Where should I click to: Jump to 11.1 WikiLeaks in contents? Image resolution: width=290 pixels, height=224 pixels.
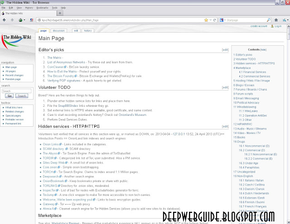coord(248,111)
